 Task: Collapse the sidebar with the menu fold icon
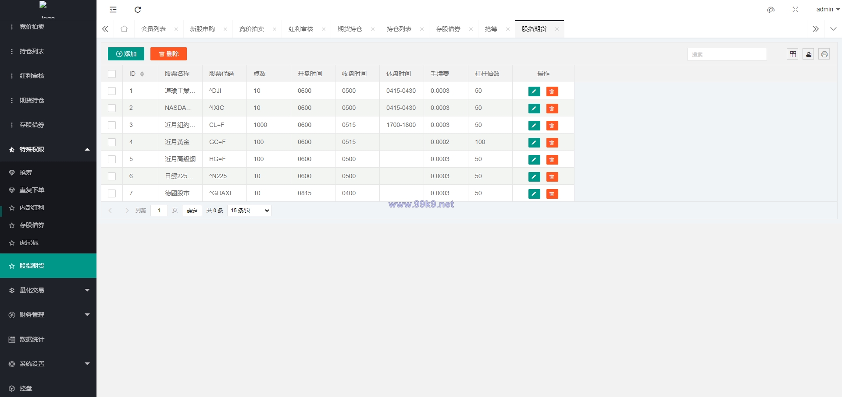click(113, 10)
